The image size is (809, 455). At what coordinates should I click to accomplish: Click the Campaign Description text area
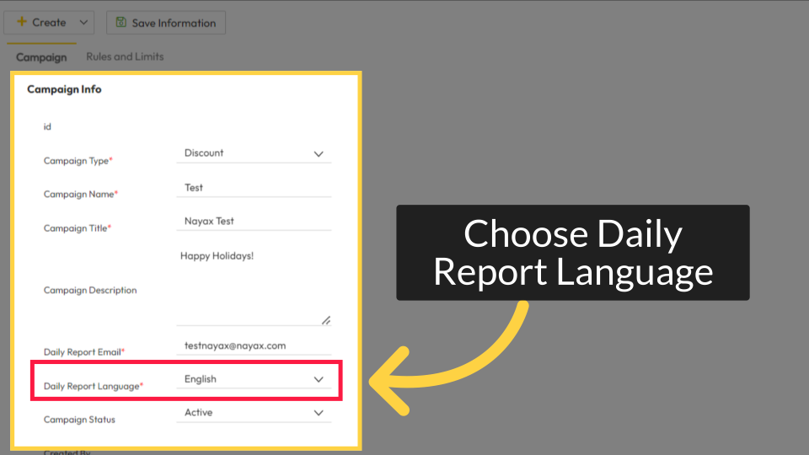254,286
